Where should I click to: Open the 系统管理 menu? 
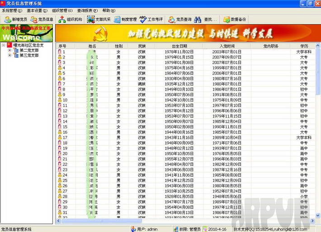[x=12, y=10]
